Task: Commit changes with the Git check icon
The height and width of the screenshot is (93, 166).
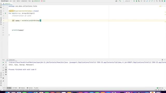Action: point(149,1)
